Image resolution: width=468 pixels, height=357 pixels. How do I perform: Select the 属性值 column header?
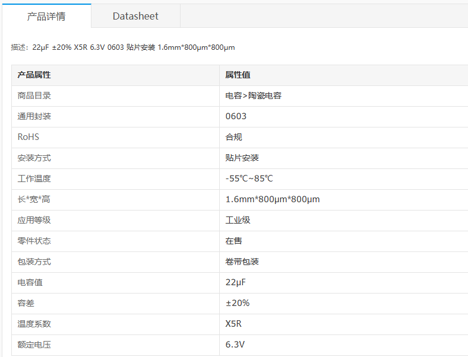click(238, 75)
